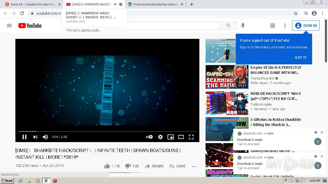
Task: Open ROBLOX HACK/SCRIPT Mm2 gui title
Action: (276, 96)
